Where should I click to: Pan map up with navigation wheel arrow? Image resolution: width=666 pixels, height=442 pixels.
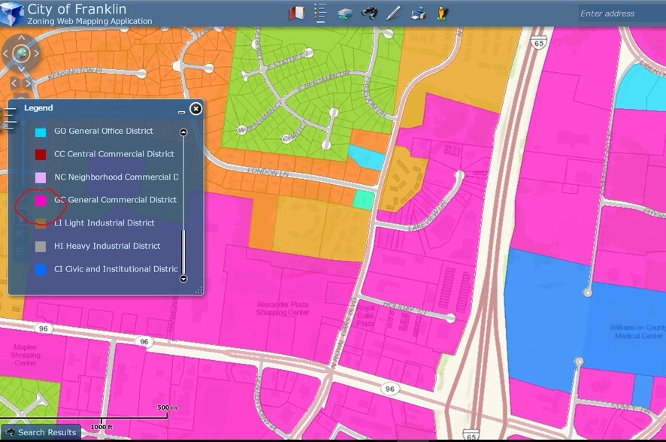pyautogui.click(x=21, y=36)
